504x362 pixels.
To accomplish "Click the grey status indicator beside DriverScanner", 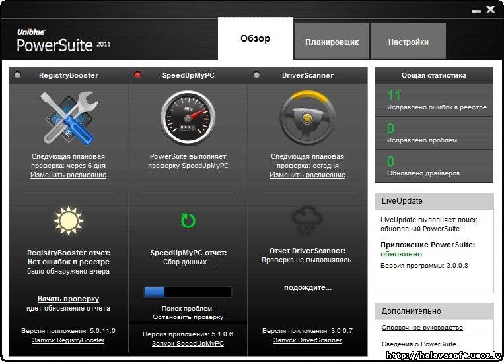I will pyautogui.click(x=258, y=75).
